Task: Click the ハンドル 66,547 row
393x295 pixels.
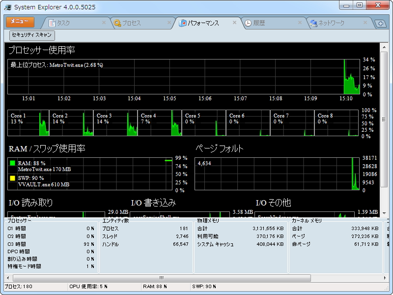Action: [145, 244]
